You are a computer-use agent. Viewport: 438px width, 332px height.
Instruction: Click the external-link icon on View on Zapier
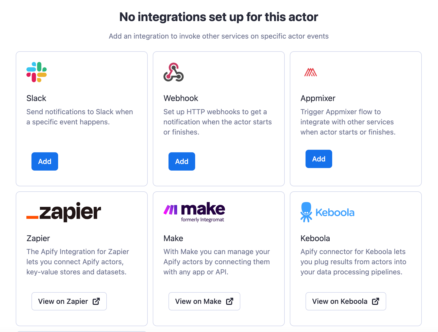[x=96, y=301]
